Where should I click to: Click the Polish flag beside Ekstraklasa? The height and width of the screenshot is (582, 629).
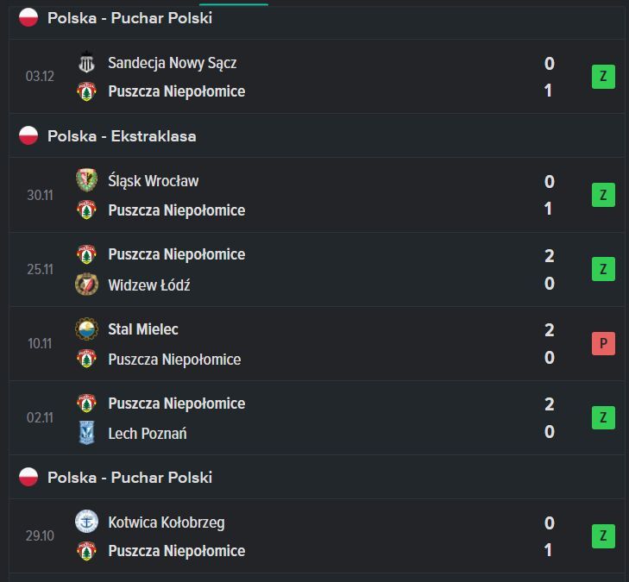(x=28, y=135)
